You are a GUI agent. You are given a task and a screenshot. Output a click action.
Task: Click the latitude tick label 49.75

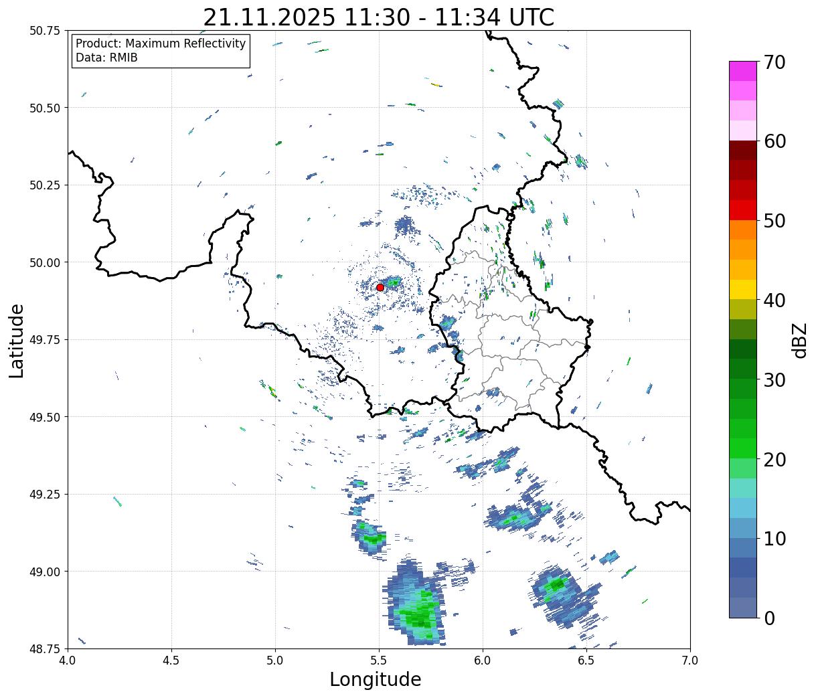pos(45,340)
